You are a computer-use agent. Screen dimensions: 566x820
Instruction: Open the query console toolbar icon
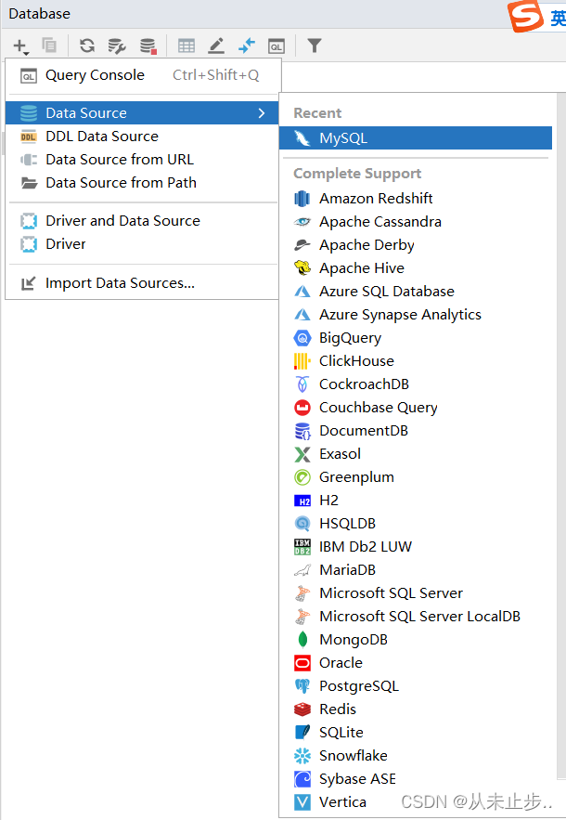coord(277,46)
